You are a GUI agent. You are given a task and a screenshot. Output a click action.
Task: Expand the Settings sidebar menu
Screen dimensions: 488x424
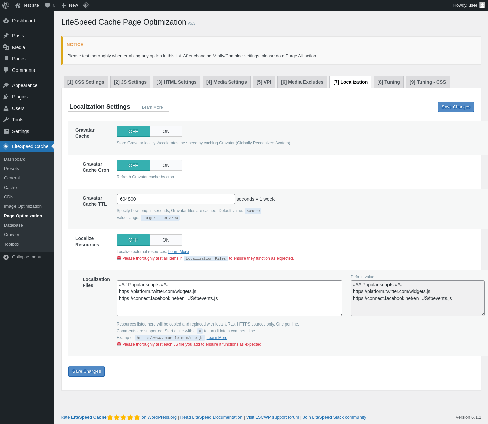tap(21, 131)
